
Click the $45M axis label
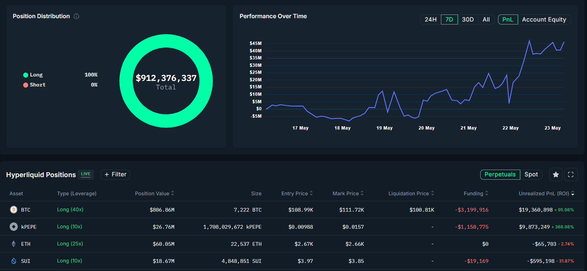[x=255, y=43]
